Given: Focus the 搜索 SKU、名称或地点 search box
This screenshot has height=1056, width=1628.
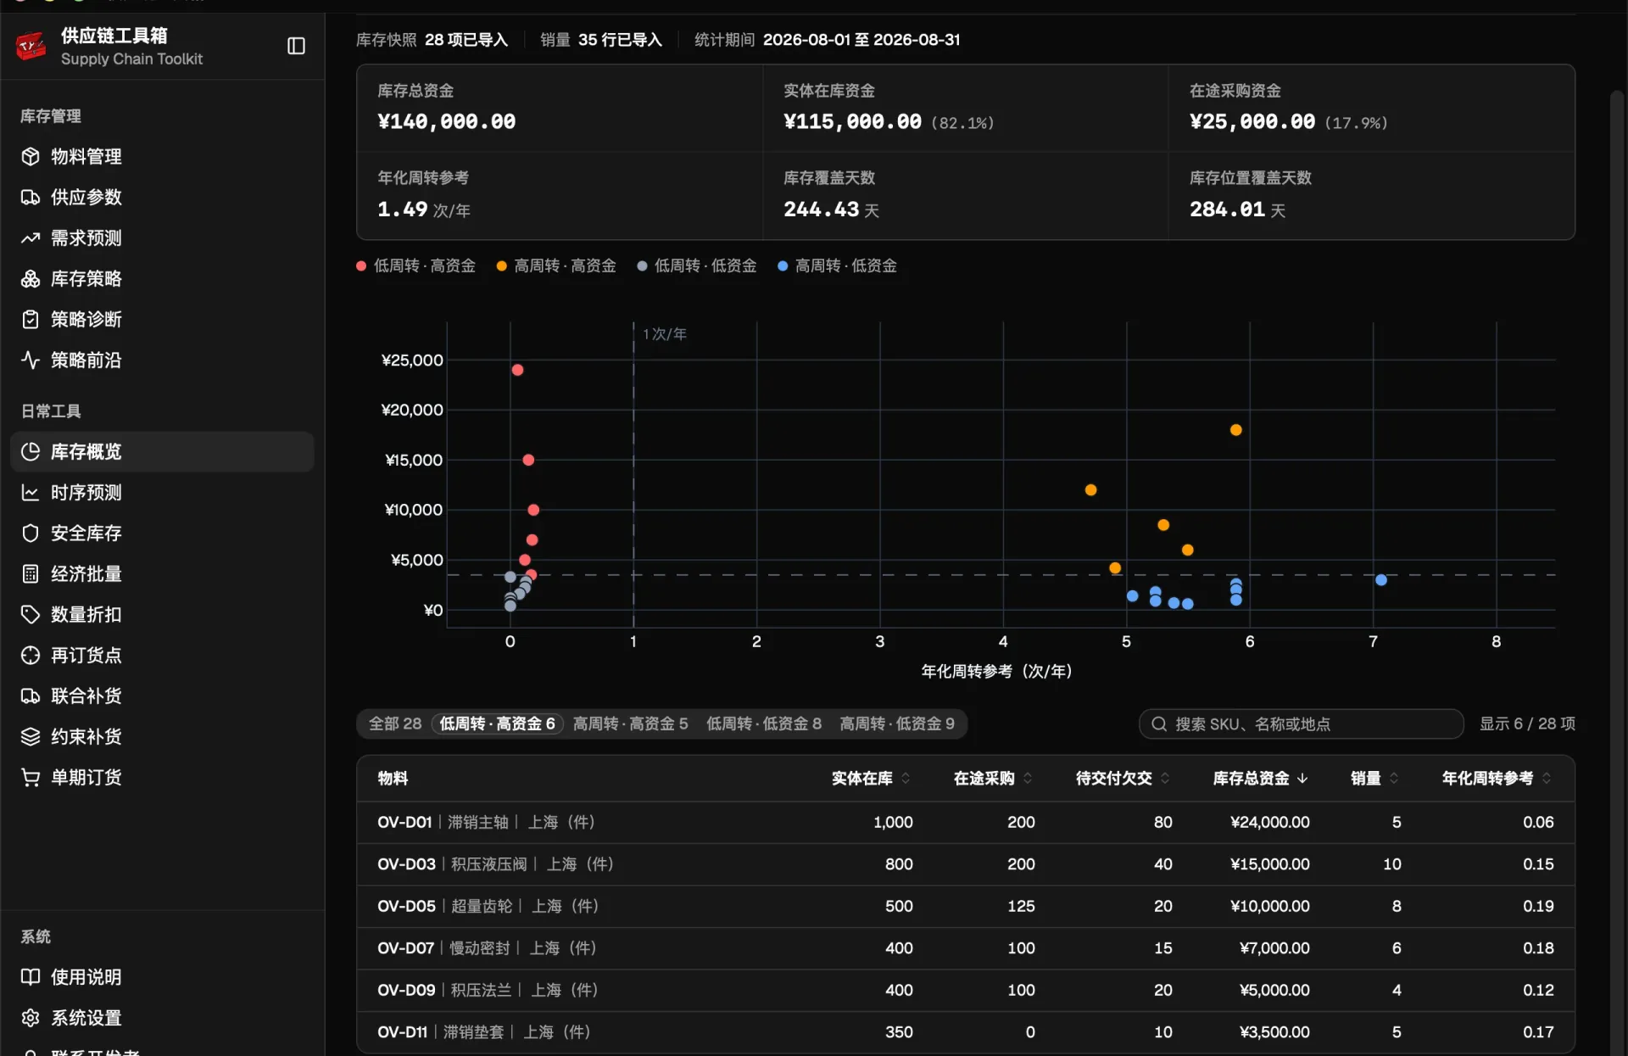Looking at the screenshot, I should 1301,724.
